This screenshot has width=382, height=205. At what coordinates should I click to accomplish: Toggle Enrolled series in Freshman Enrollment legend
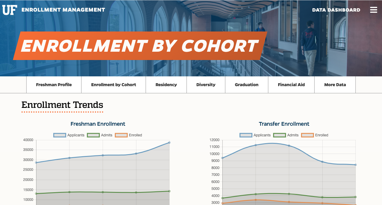[x=129, y=135]
